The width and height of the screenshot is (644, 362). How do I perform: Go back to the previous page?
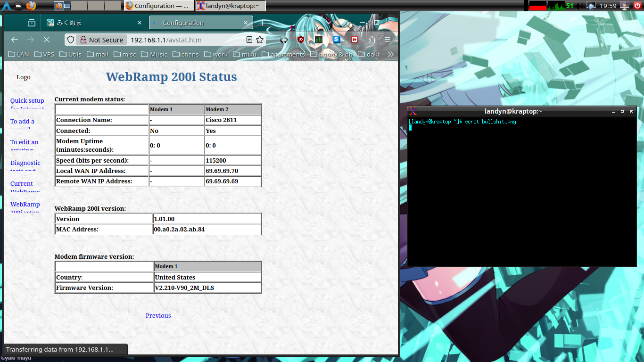15,40
